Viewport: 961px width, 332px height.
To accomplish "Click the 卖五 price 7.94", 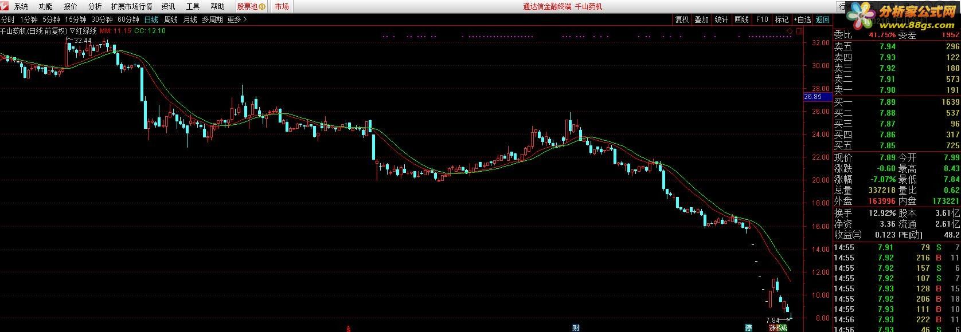I will pyautogui.click(x=887, y=47).
